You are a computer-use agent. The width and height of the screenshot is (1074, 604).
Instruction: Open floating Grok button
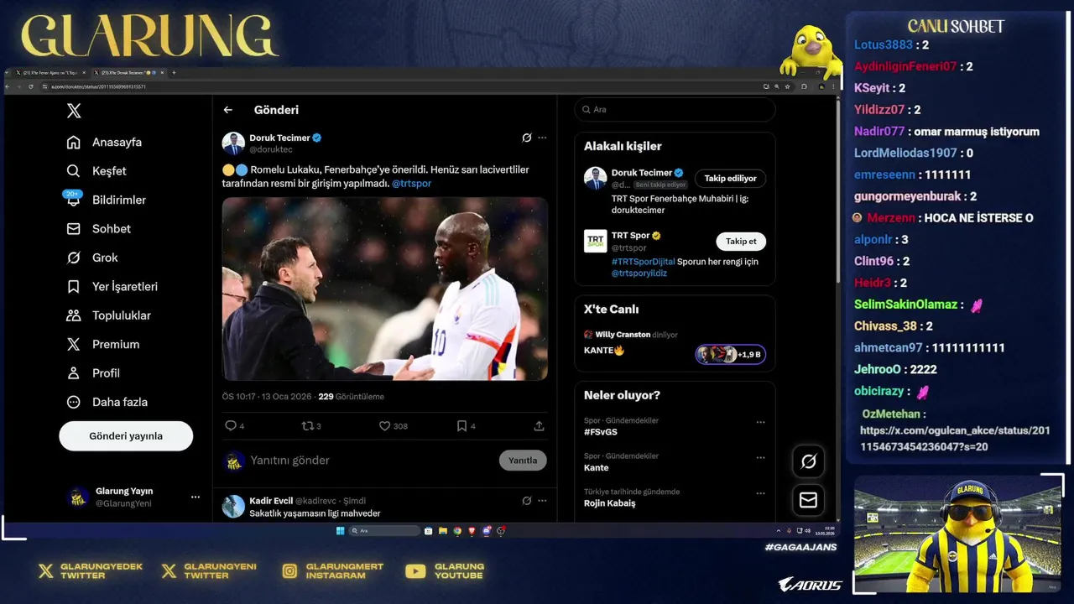point(809,461)
